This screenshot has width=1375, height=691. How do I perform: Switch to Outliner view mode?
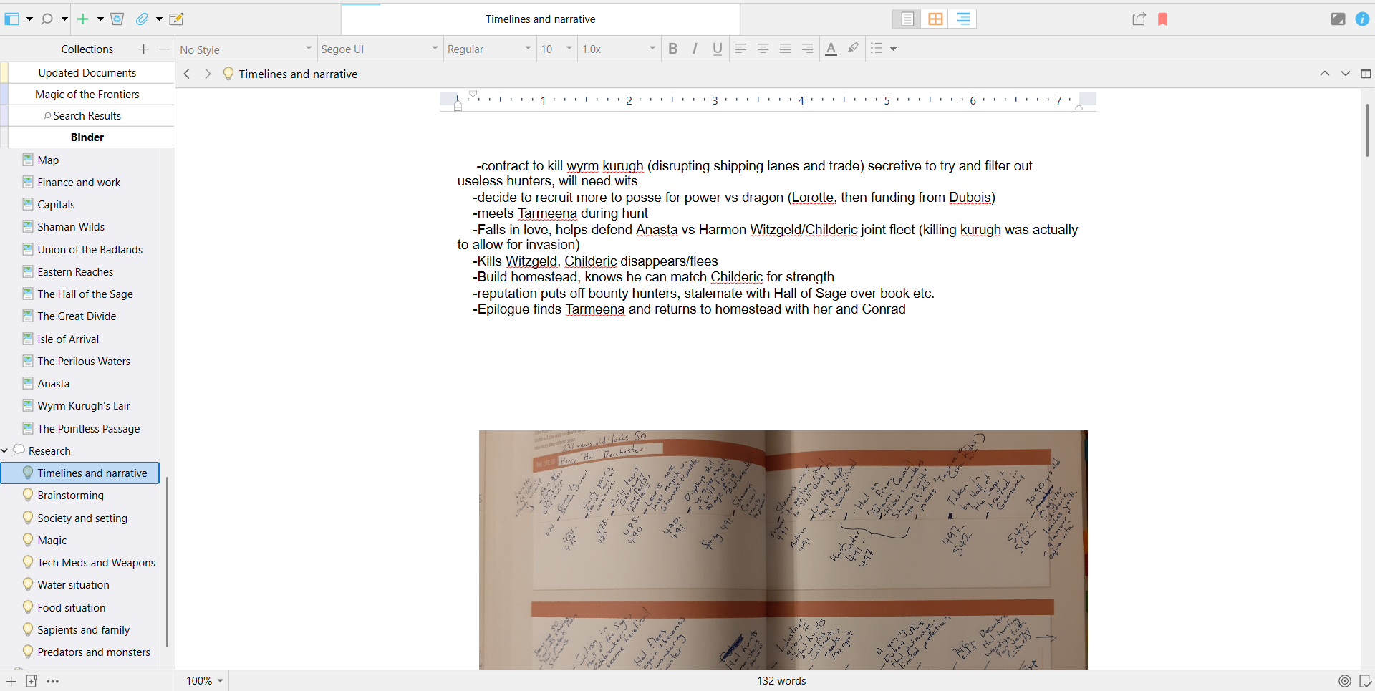(x=963, y=19)
